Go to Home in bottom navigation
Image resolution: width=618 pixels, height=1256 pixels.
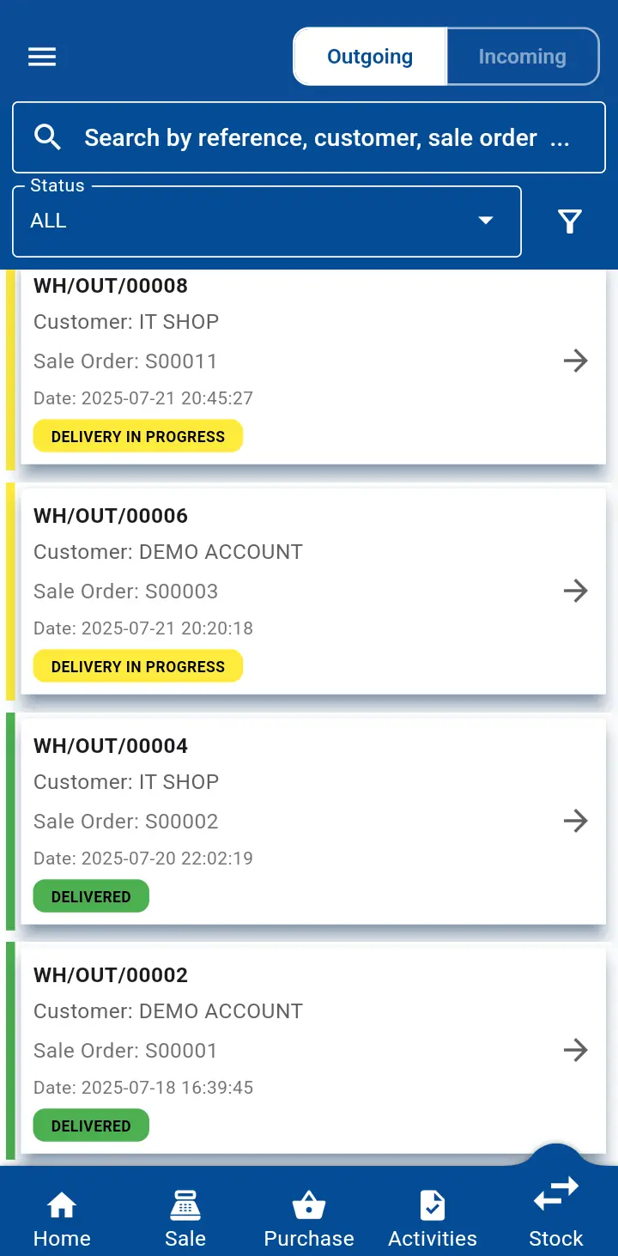pyautogui.click(x=62, y=1219)
